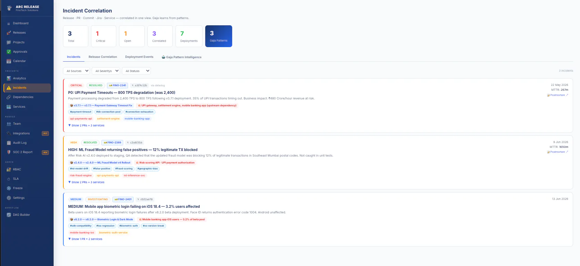This screenshot has height=266, width=580.
Task: Click the Gaja elephant icon in tab
Action: pos(163,57)
